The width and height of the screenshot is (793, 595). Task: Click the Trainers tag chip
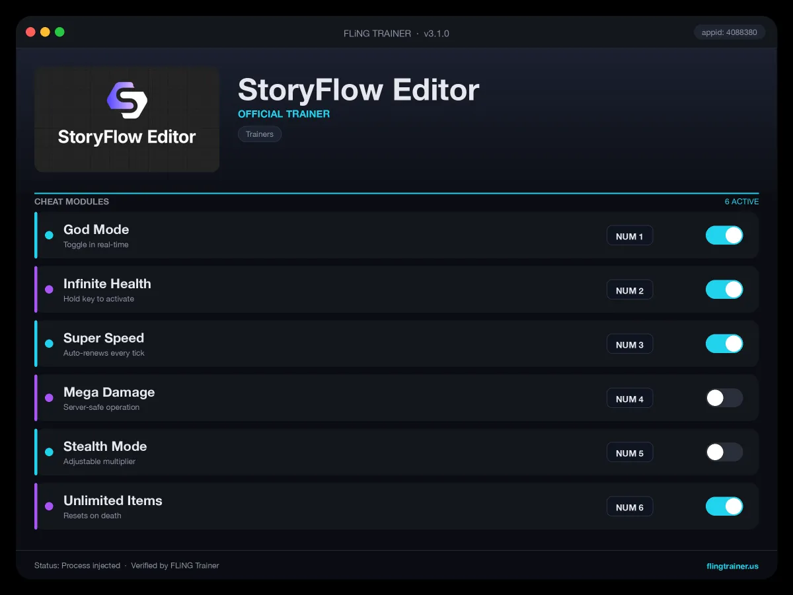click(260, 134)
